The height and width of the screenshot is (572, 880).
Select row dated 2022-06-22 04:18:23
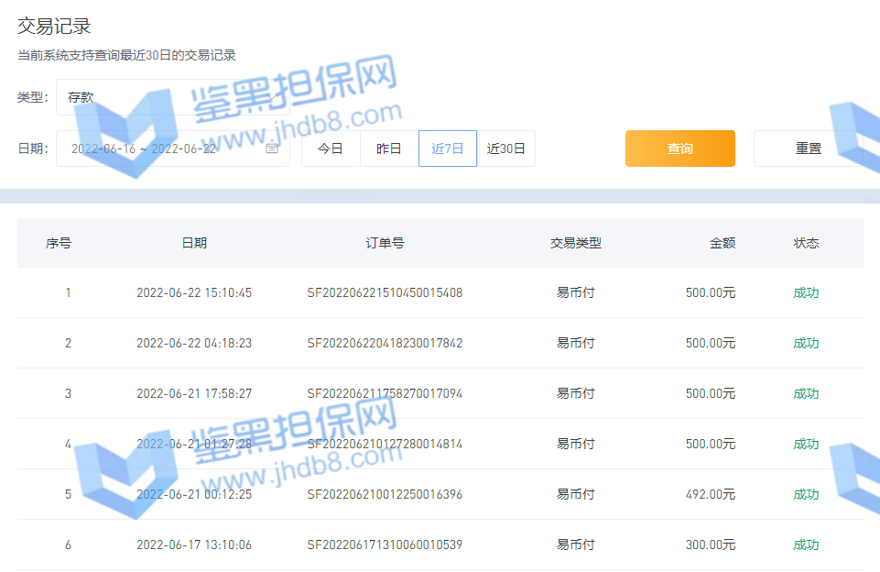pyautogui.click(x=194, y=344)
